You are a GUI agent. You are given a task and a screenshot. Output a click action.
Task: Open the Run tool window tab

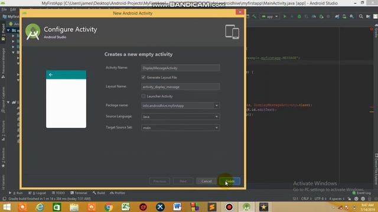[x=16, y=193]
